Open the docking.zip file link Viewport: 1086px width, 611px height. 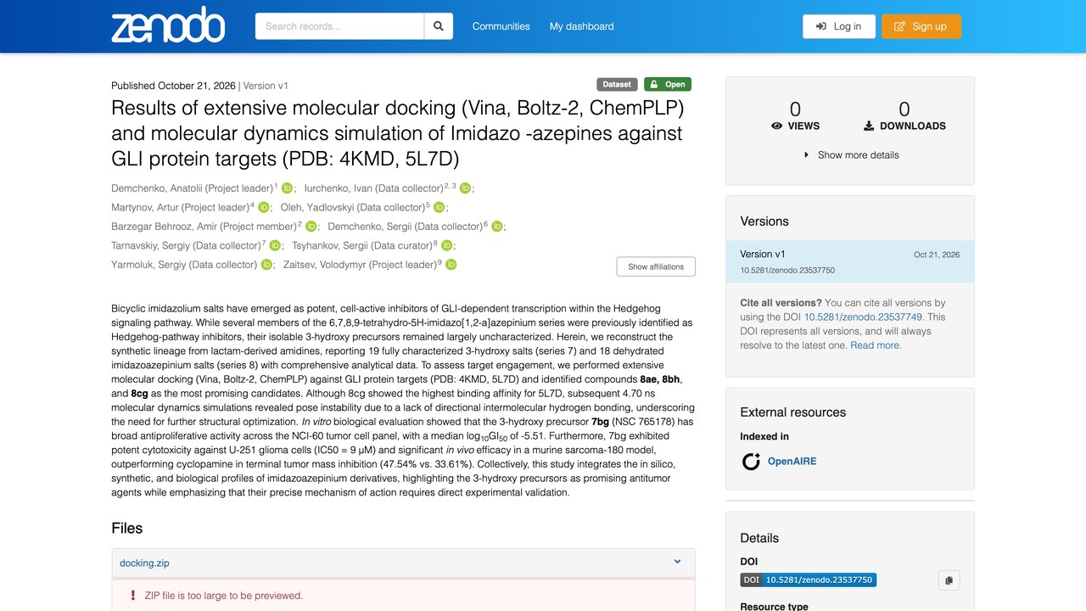click(144, 563)
